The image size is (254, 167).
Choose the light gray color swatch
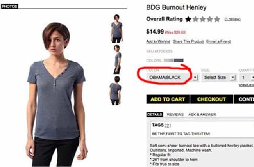tap(169, 60)
